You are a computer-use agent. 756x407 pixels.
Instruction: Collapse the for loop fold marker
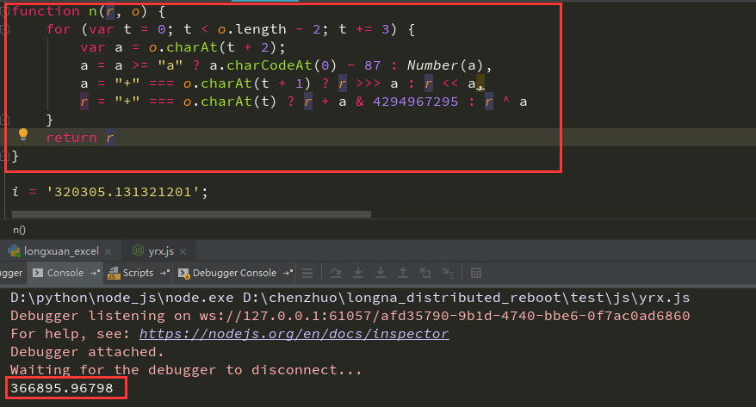6,29
